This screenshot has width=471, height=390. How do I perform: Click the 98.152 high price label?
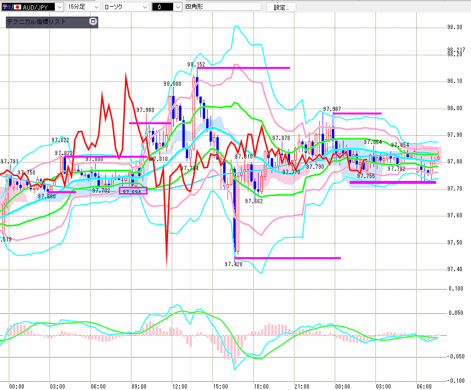[196, 64]
